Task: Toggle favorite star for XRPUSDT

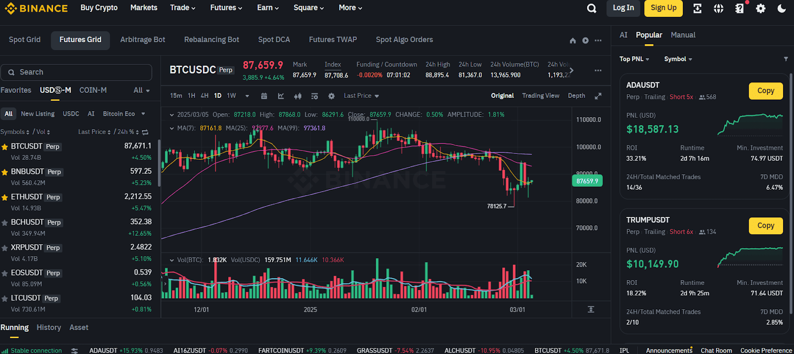Action: [4, 248]
